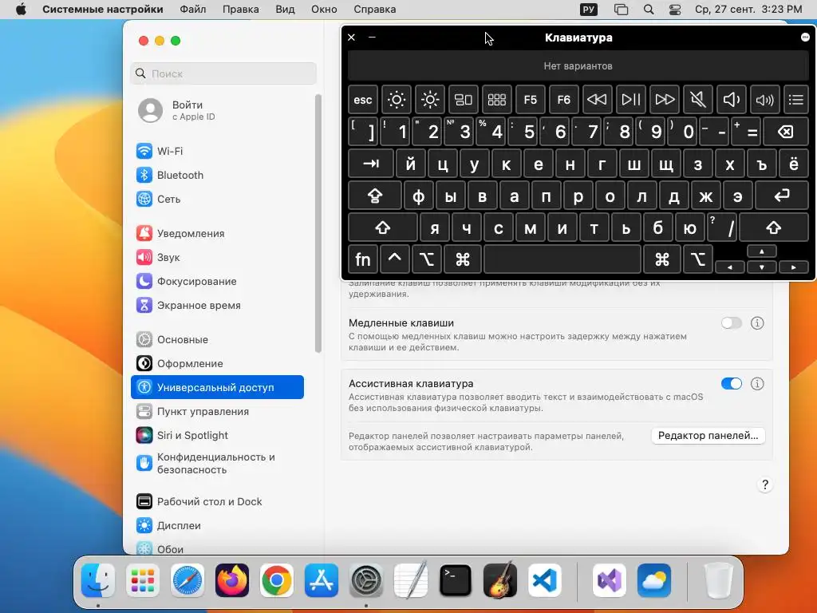Toggle the caps lock key
The height and width of the screenshot is (613, 817).
click(375, 196)
